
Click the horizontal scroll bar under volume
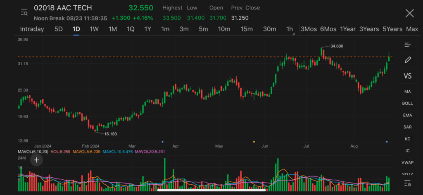(211, 190)
